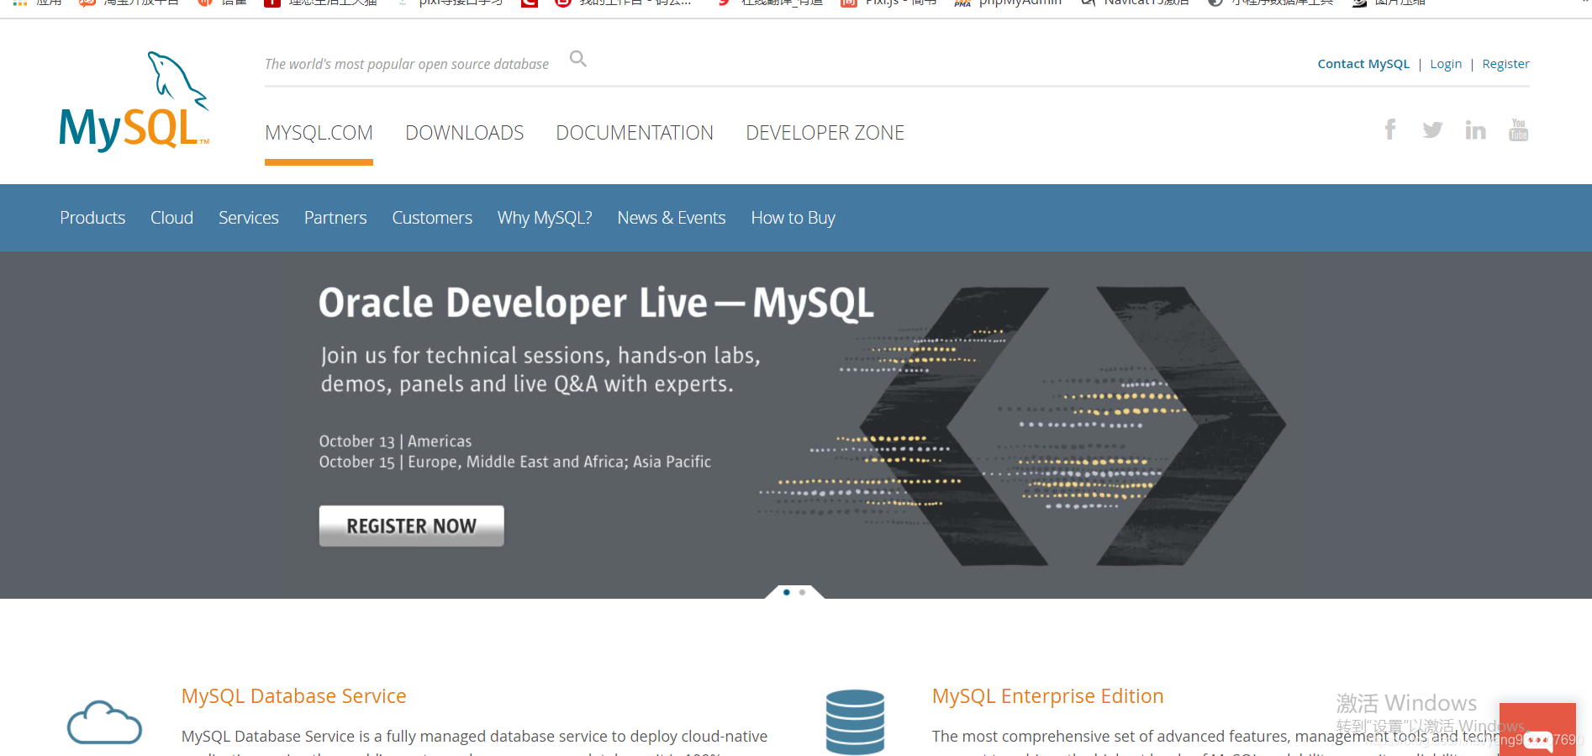The image size is (1592, 756).
Task: Open the How to Buy menu item
Action: tap(793, 218)
